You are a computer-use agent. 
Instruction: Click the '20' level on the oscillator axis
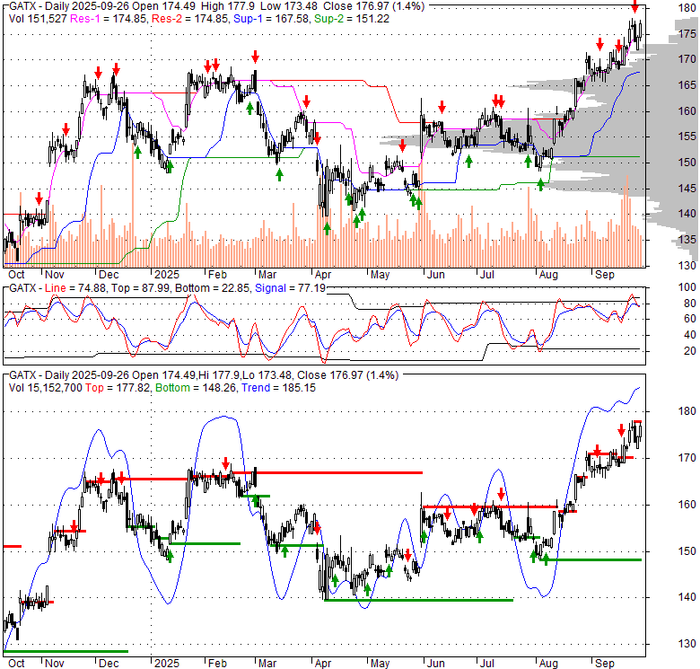click(690, 351)
